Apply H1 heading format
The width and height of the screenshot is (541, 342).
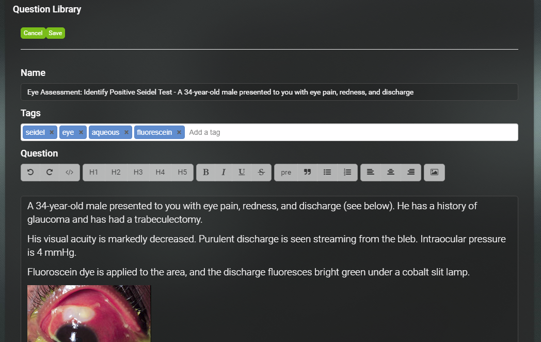[x=93, y=172]
